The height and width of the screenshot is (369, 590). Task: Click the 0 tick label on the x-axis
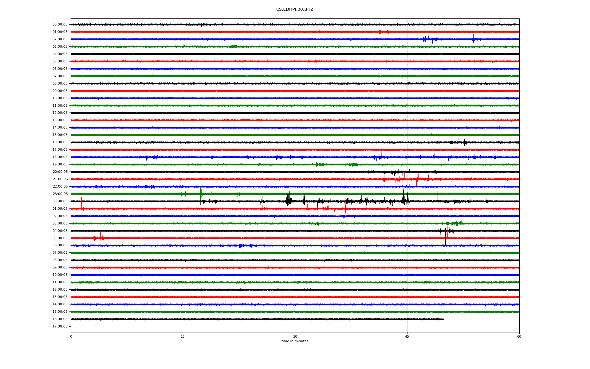[71, 337]
